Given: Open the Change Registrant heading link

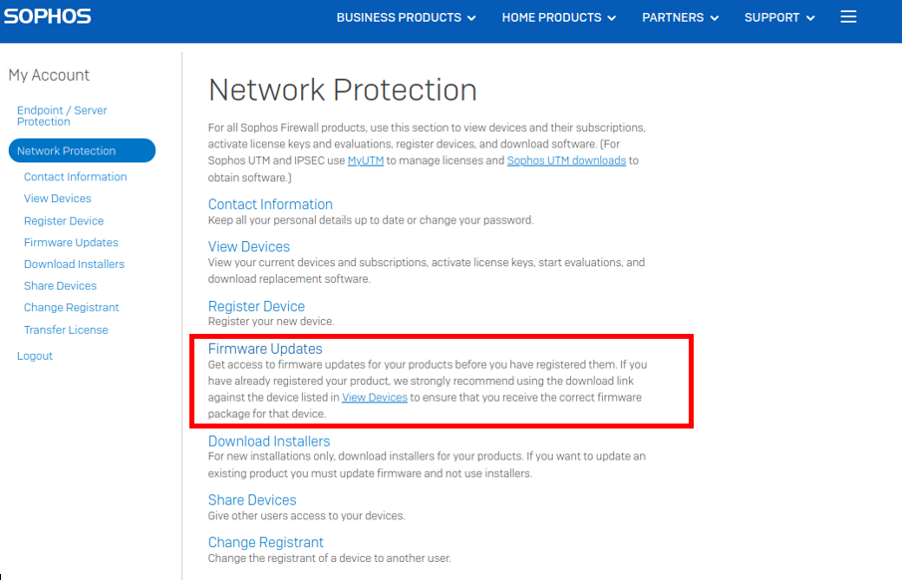Looking at the screenshot, I should coord(266,542).
